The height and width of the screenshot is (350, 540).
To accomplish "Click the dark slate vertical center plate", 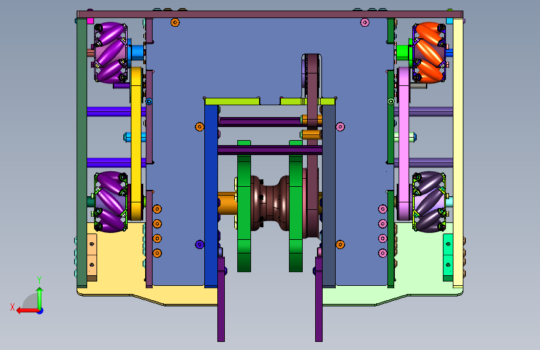I will pyautogui.click(x=329, y=196).
